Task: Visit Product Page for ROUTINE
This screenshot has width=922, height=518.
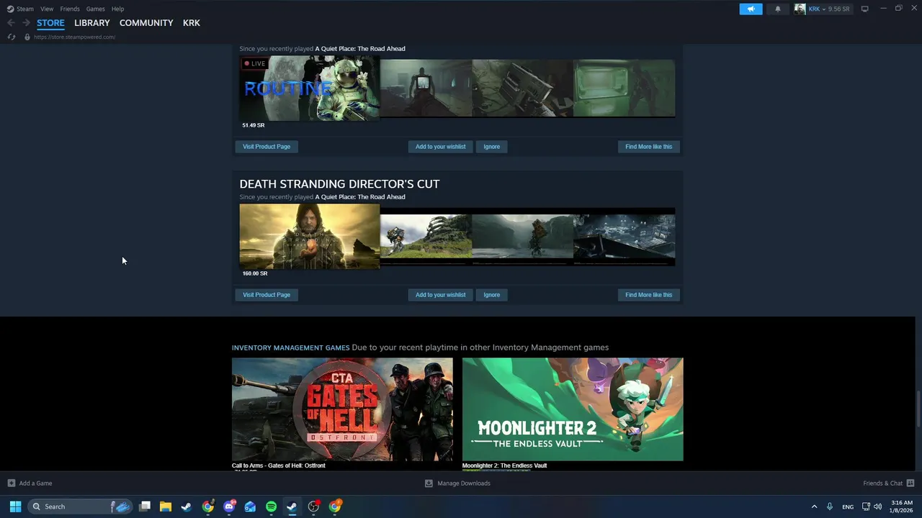Action: coord(267,147)
